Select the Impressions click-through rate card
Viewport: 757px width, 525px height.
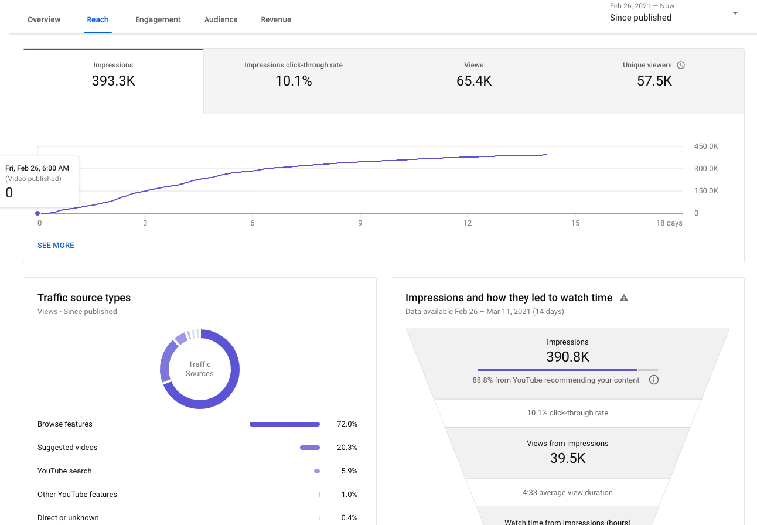tap(294, 81)
